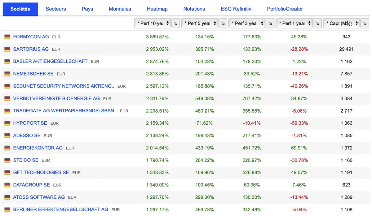Image resolution: width=372 pixels, height=216 pixels.
Task: Open the GFT TECHNOLOGIES SE link
Action: click(x=41, y=172)
